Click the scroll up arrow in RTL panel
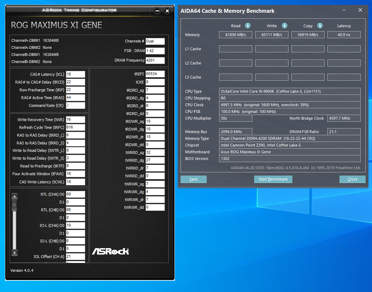 click(15, 196)
